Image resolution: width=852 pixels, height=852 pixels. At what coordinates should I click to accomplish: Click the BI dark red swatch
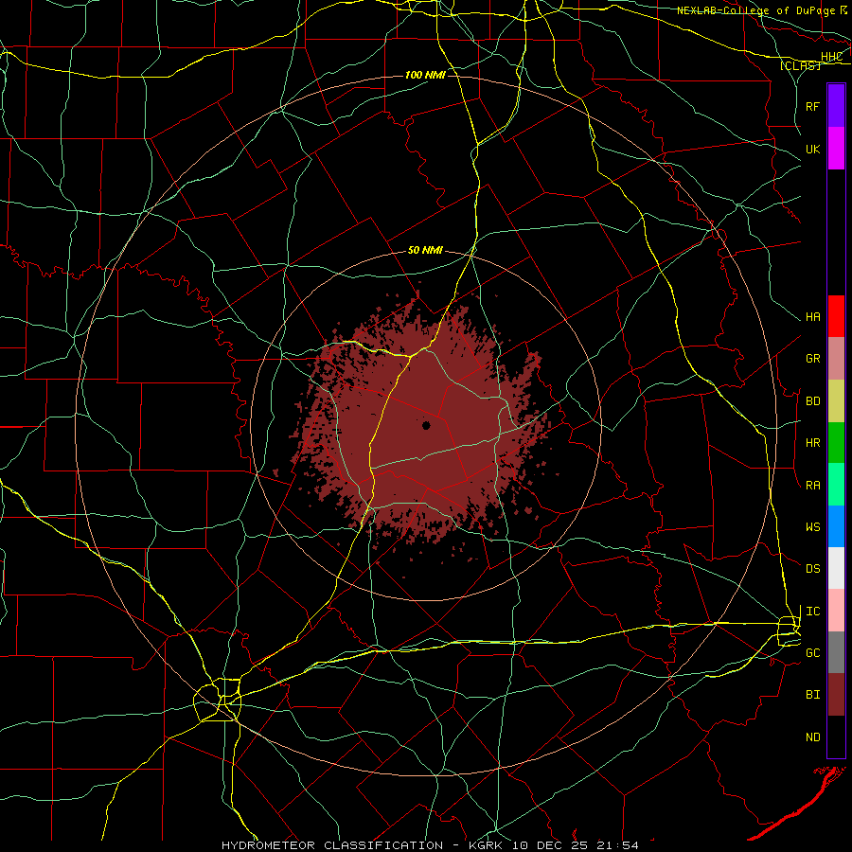836,695
